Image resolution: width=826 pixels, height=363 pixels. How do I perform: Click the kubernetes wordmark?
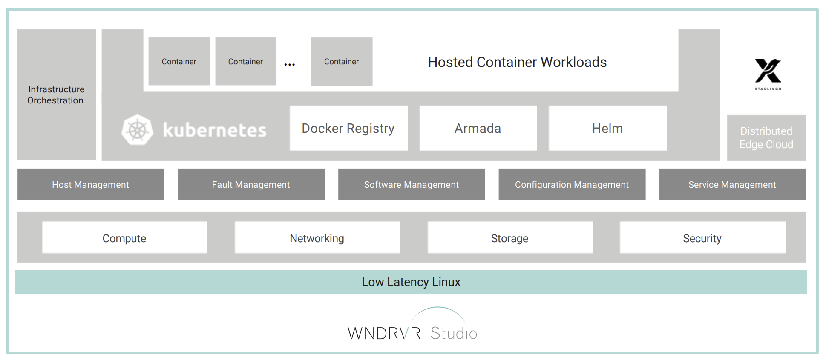(215, 130)
